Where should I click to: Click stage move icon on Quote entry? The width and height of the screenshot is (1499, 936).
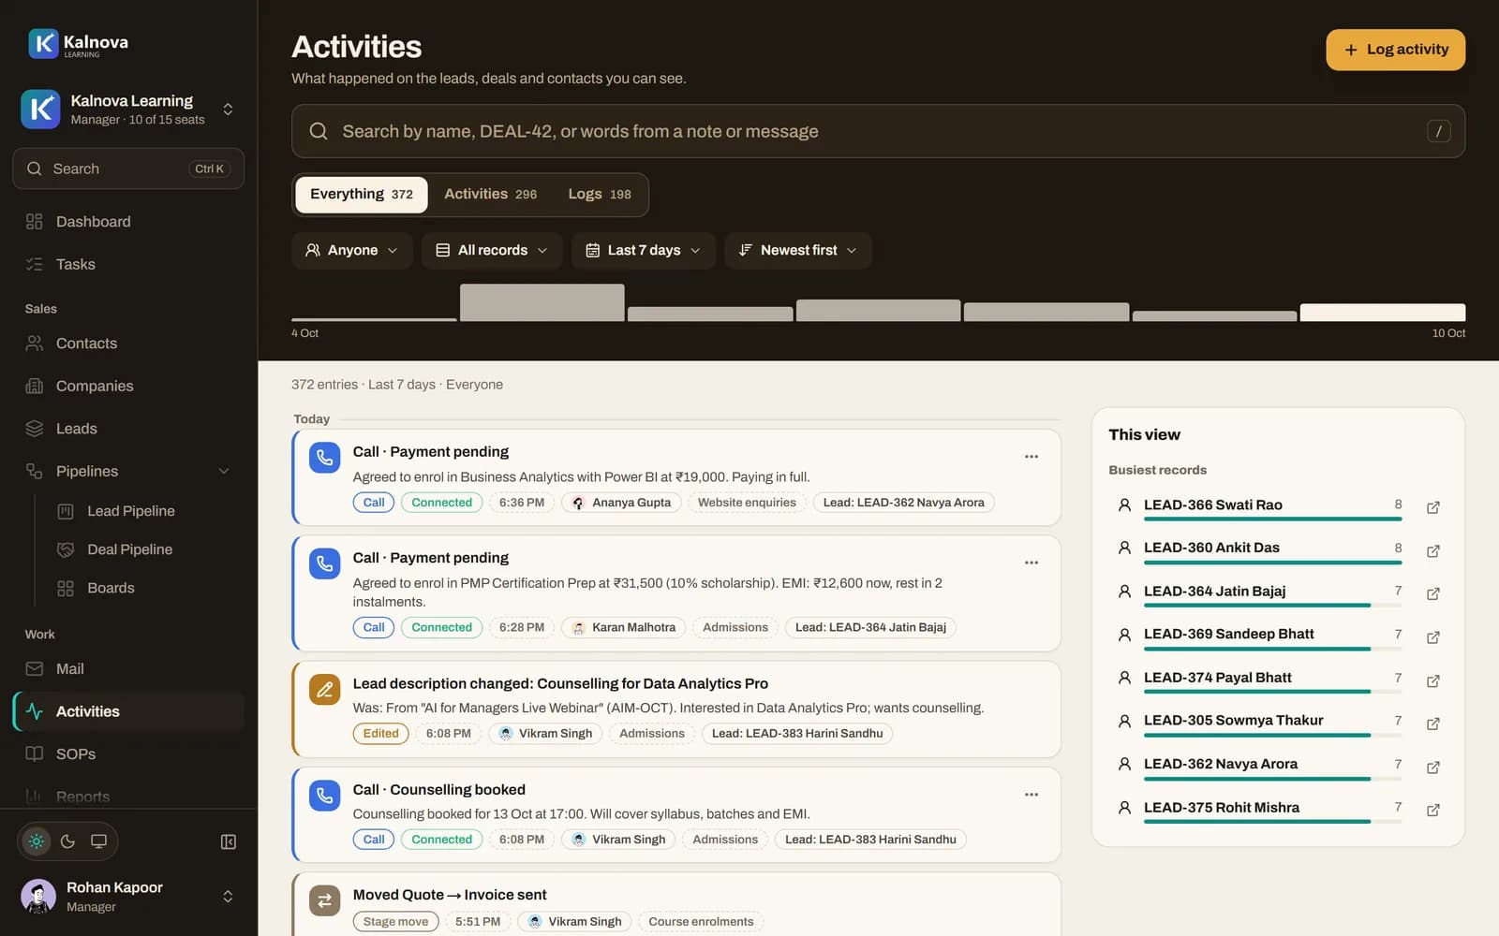(324, 900)
